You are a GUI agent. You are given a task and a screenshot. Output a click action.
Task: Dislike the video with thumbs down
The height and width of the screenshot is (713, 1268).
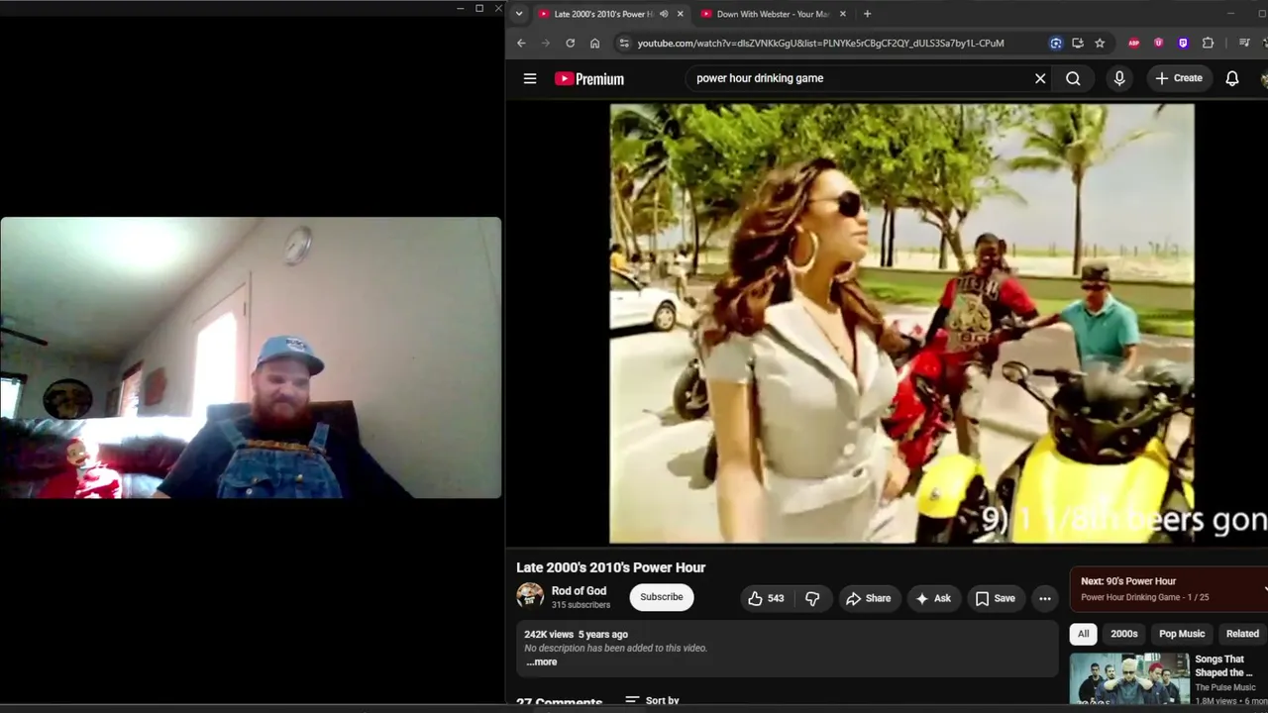[812, 598]
